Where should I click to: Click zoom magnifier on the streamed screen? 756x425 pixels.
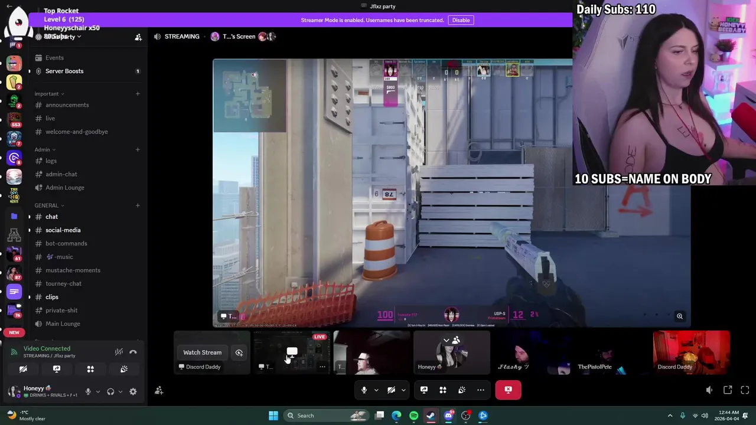[x=680, y=316]
